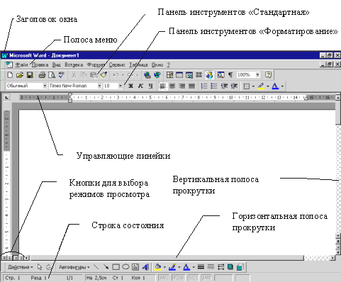Run the spelling check icon
Screen dimensions: 341x282
point(62,75)
